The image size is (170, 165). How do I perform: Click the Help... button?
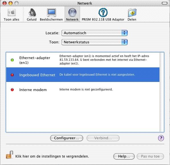(124, 156)
